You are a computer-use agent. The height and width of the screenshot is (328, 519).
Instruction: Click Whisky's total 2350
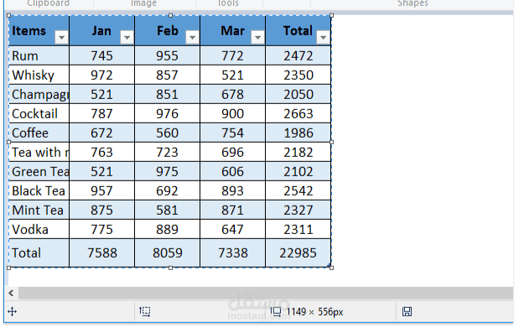(x=298, y=75)
